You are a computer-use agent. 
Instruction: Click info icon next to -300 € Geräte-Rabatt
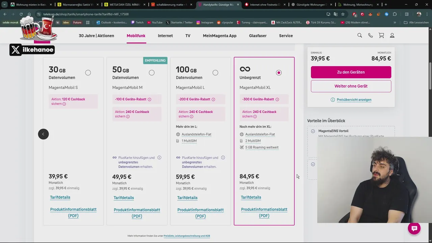(277, 99)
